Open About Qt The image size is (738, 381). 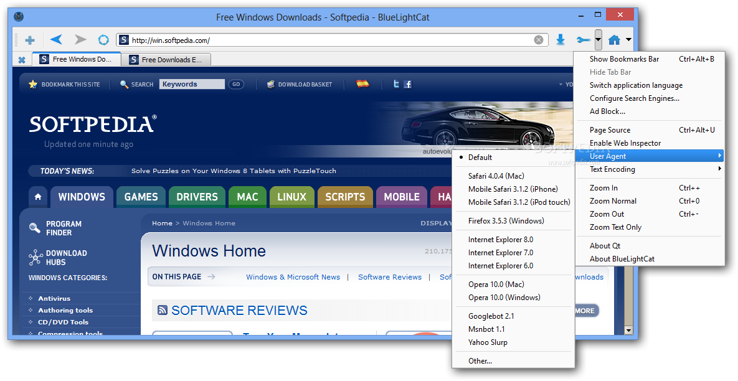pyautogui.click(x=651, y=245)
